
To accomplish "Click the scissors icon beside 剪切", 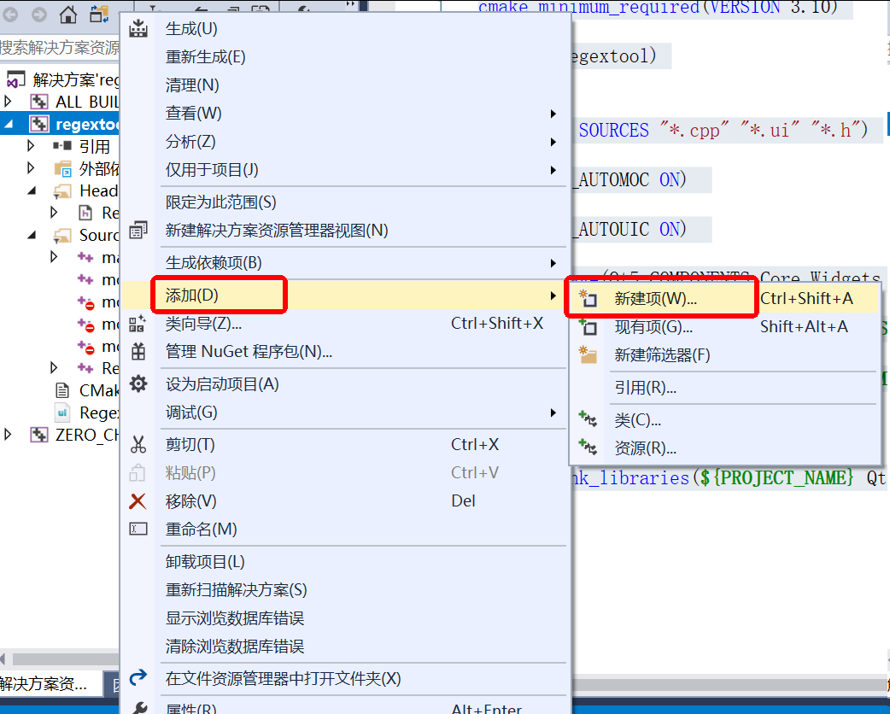I will coord(137,444).
